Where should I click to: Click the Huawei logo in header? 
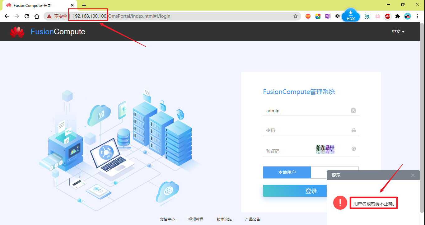tap(17, 32)
